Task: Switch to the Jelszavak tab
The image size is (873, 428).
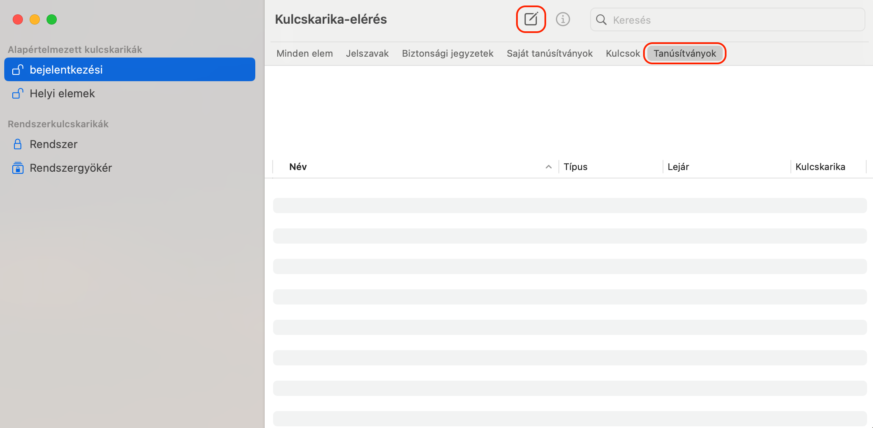Action: click(x=367, y=53)
